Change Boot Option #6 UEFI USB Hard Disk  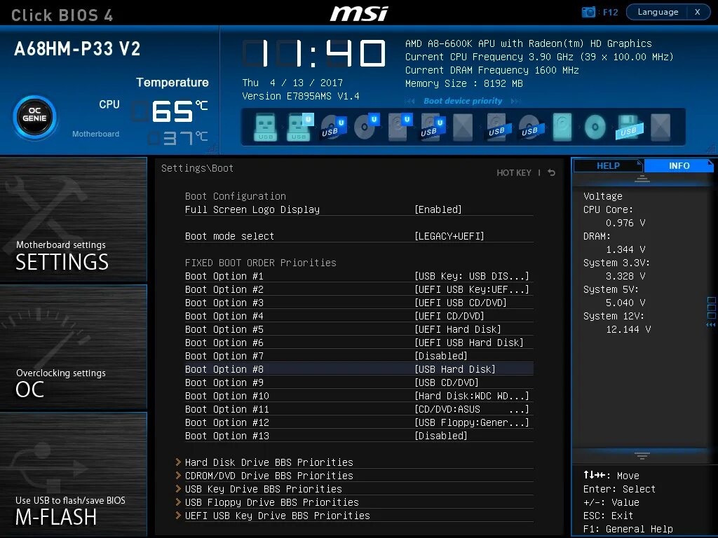(x=469, y=342)
